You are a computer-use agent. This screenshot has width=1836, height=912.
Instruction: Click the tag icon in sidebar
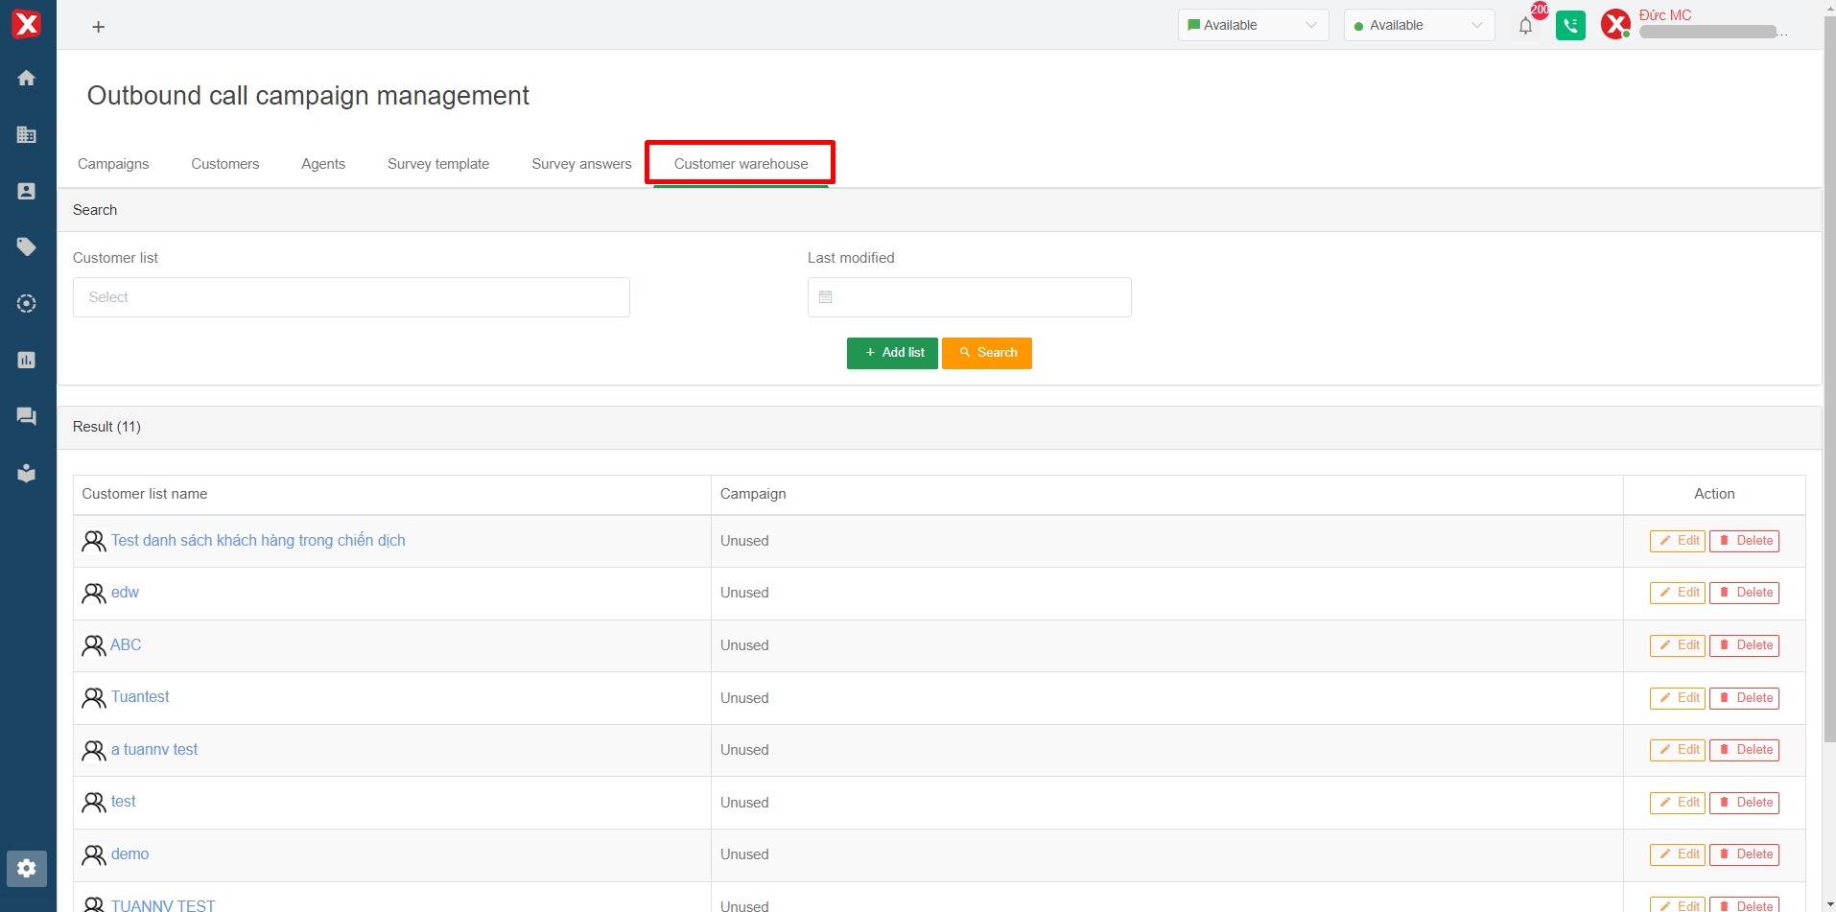point(27,247)
